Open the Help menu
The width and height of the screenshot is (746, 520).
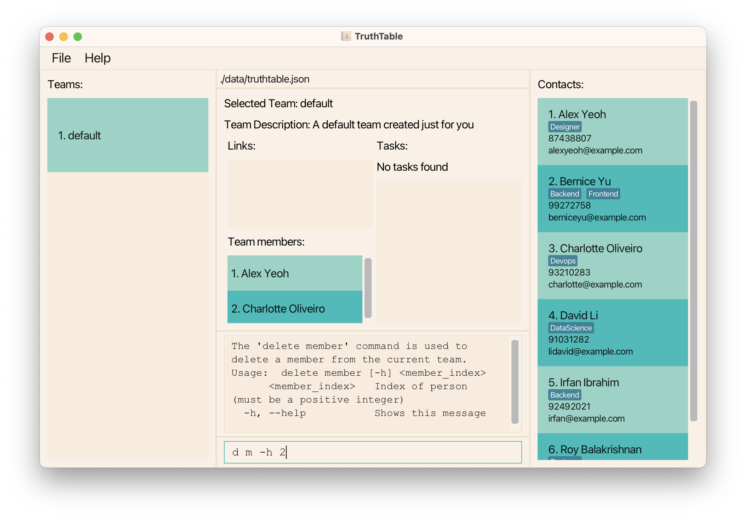pyautogui.click(x=97, y=58)
